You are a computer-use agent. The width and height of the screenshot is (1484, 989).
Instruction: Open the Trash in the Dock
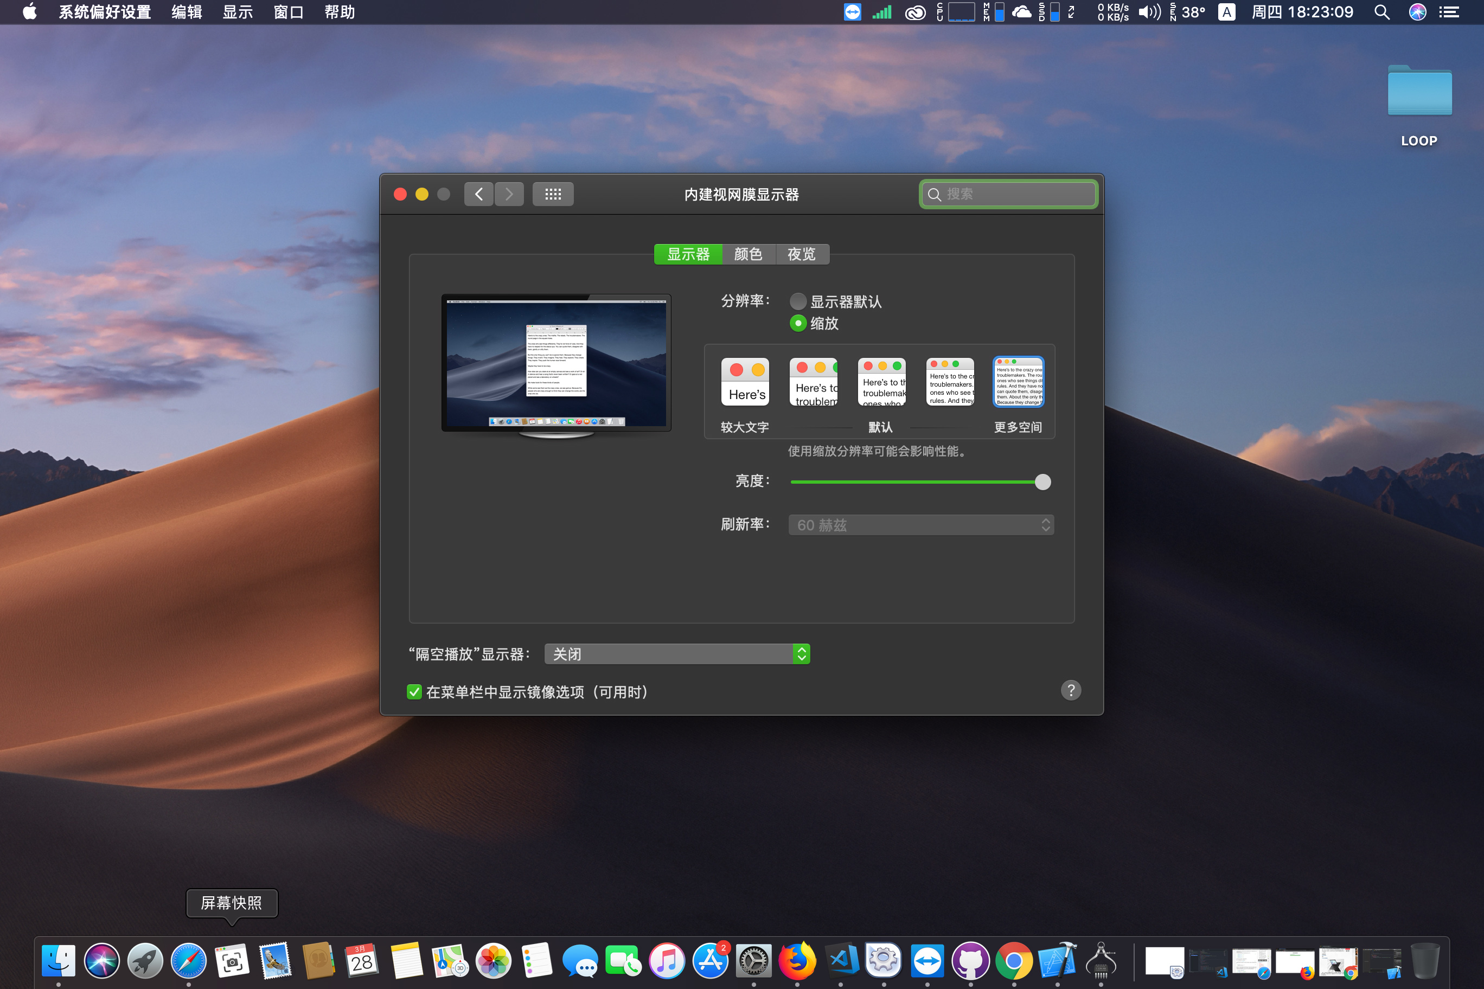coord(1425,961)
